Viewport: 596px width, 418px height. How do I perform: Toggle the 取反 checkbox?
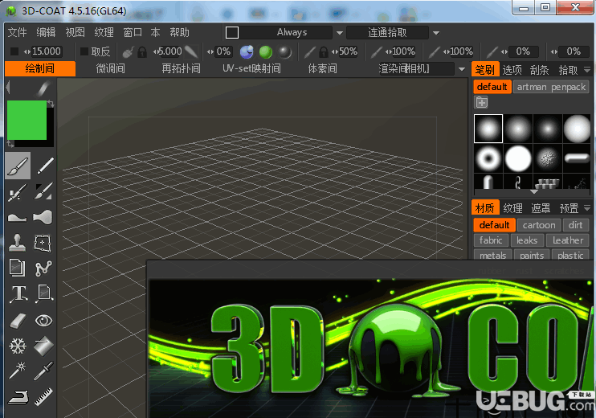pyautogui.click(x=84, y=51)
